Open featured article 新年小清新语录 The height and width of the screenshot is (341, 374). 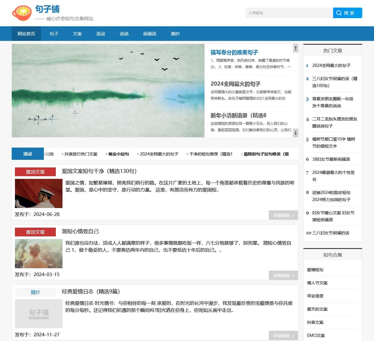(238, 115)
